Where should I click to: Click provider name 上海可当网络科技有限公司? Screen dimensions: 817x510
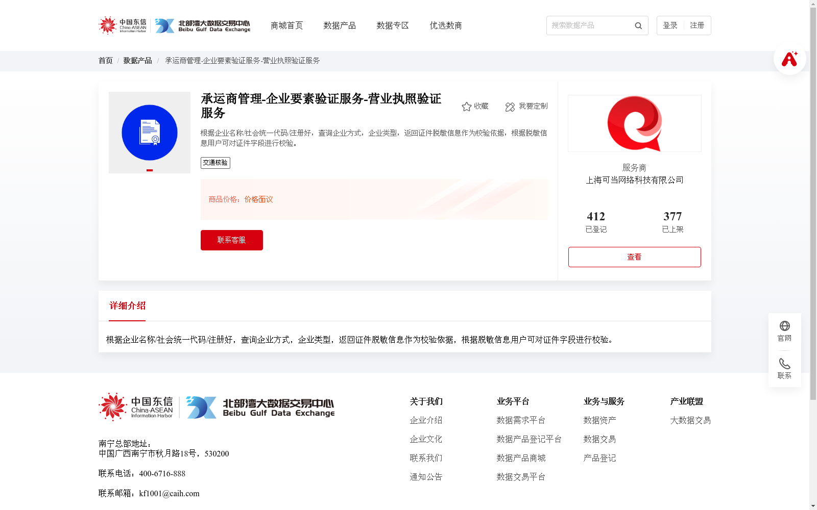tap(635, 180)
